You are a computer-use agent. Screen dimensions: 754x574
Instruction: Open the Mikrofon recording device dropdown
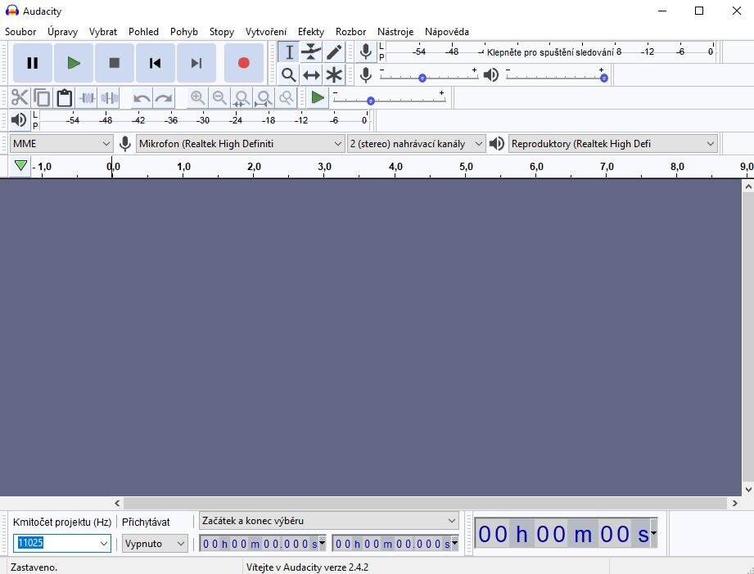[240, 144]
